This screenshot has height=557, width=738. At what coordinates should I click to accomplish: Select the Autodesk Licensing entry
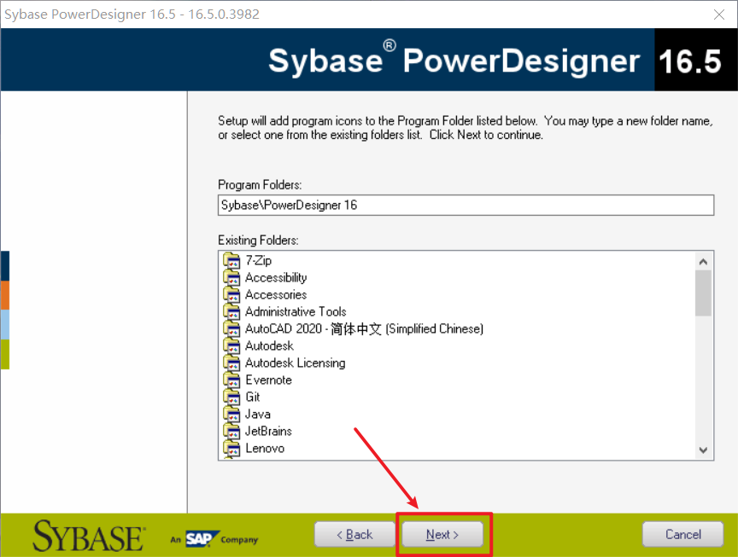pos(295,363)
